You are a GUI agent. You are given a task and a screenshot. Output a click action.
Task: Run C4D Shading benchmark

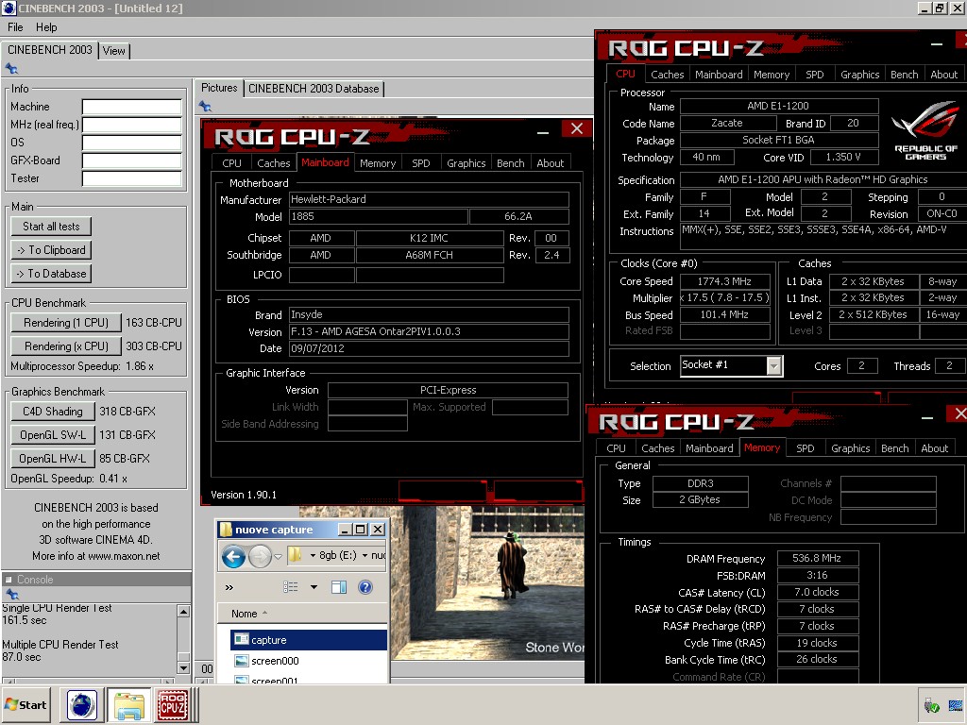[53, 412]
